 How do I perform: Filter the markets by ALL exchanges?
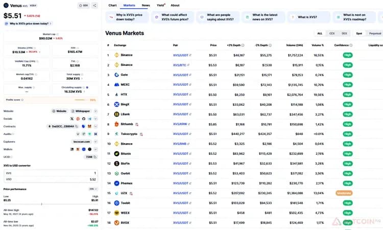click(x=320, y=34)
